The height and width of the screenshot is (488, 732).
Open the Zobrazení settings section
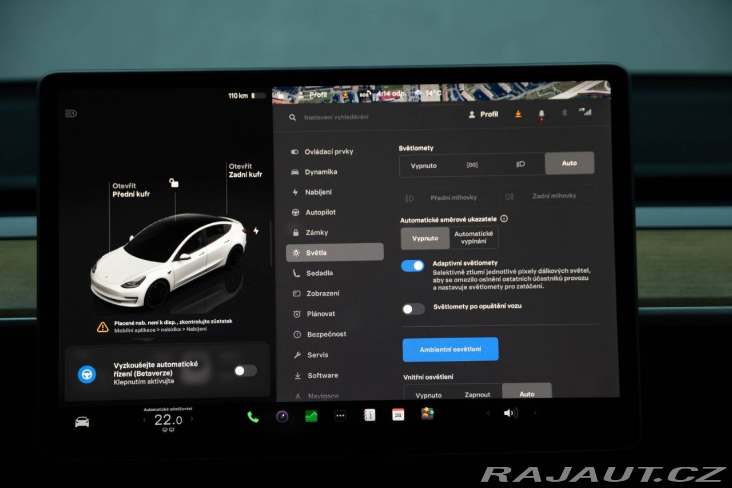pos(323,293)
